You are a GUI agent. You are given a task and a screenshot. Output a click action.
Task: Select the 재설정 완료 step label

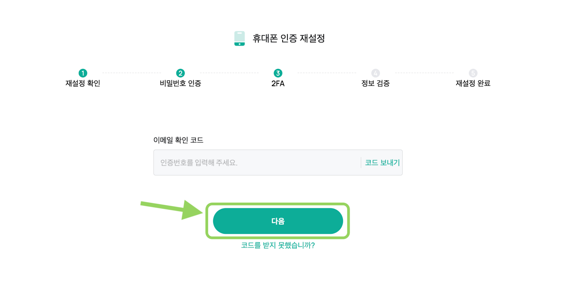point(473,83)
